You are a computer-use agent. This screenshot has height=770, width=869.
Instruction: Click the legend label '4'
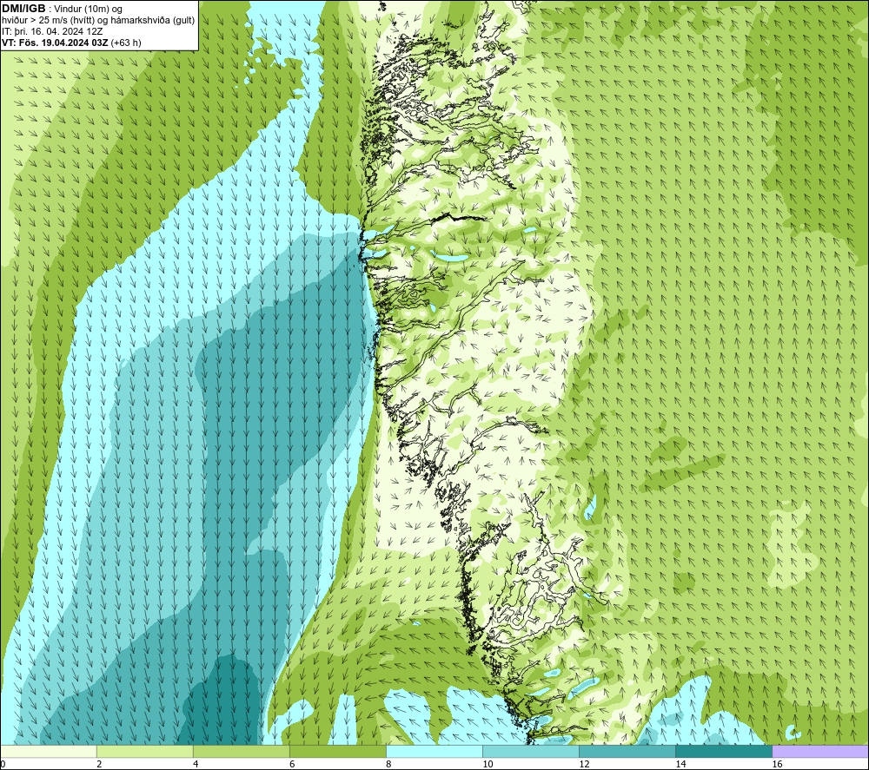point(196,765)
